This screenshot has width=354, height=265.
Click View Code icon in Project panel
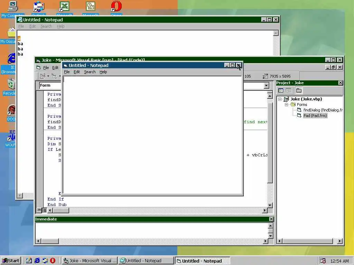tap(281, 91)
